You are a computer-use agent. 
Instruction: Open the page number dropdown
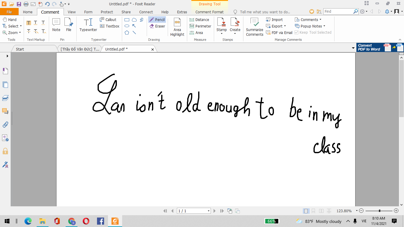tap(209, 211)
